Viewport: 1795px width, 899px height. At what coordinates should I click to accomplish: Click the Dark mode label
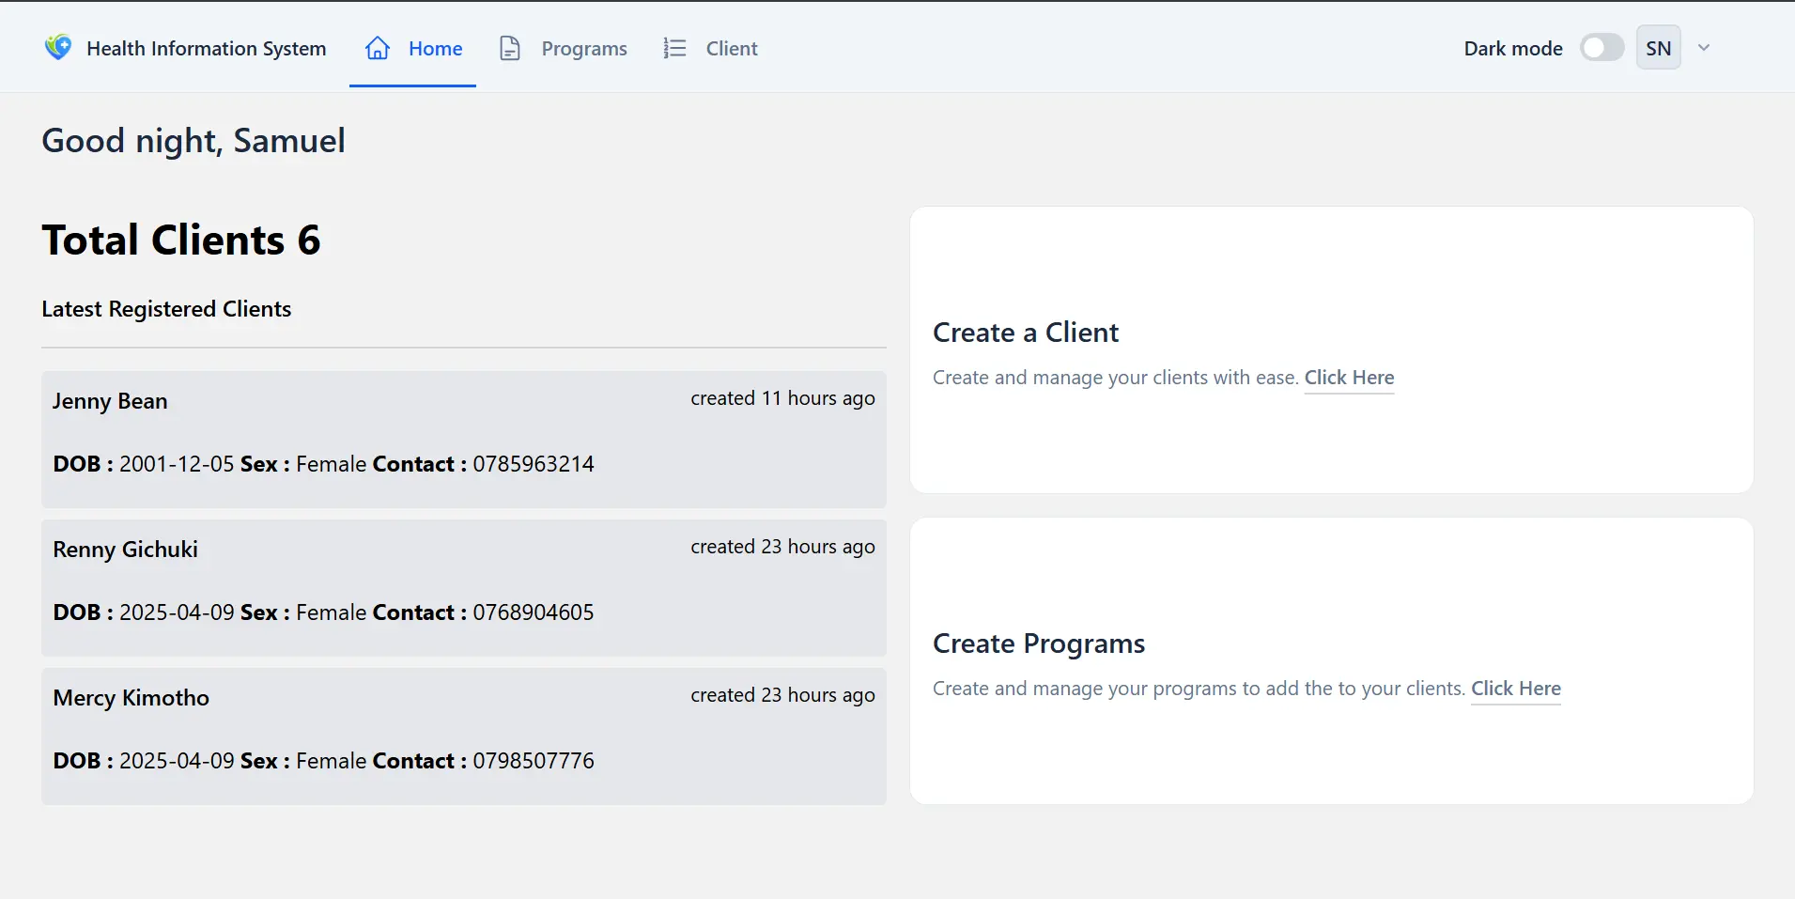(1512, 49)
